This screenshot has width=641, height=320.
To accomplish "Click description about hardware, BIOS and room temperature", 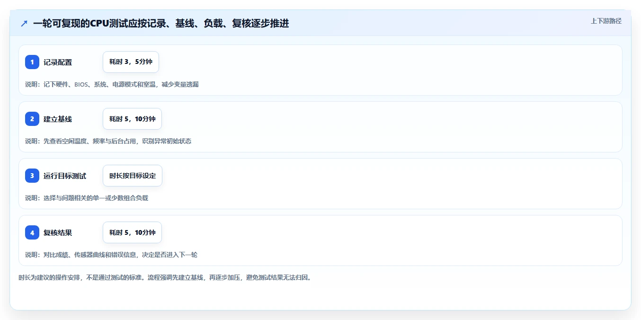I will tap(112, 84).
